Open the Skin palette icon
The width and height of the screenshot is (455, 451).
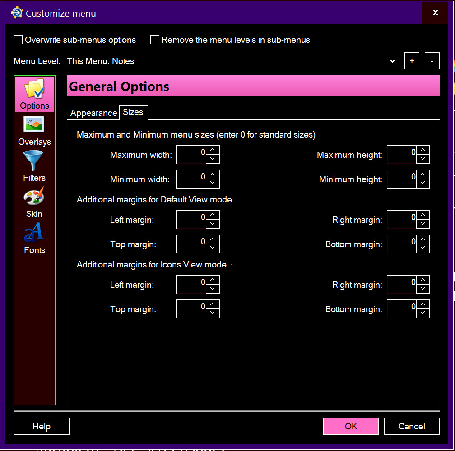tap(34, 197)
